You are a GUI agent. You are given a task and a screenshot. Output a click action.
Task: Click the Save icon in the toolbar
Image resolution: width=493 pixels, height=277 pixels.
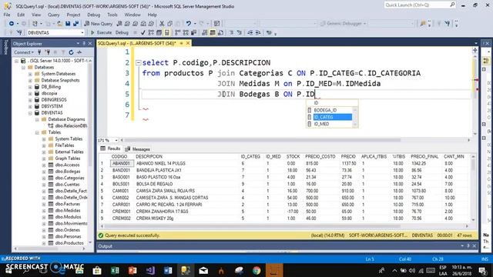(x=68, y=24)
